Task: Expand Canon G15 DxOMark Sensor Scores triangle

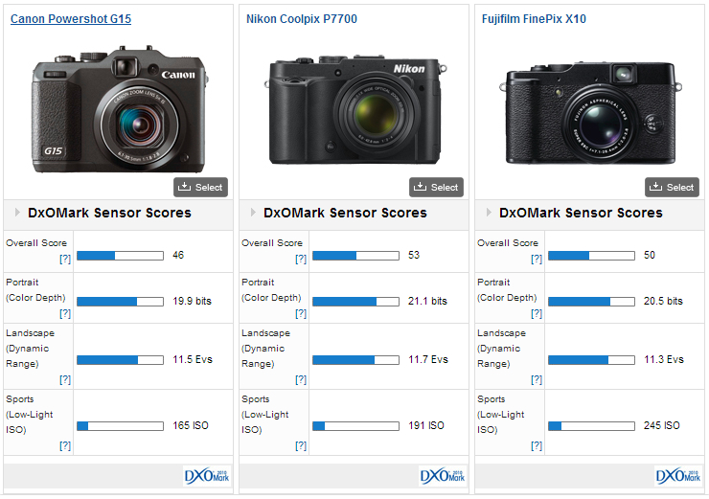Action: pos(17,213)
